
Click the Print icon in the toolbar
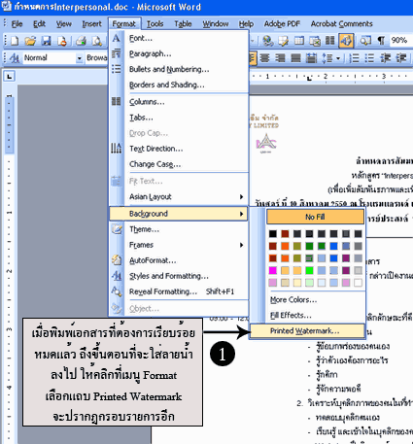coord(81,41)
